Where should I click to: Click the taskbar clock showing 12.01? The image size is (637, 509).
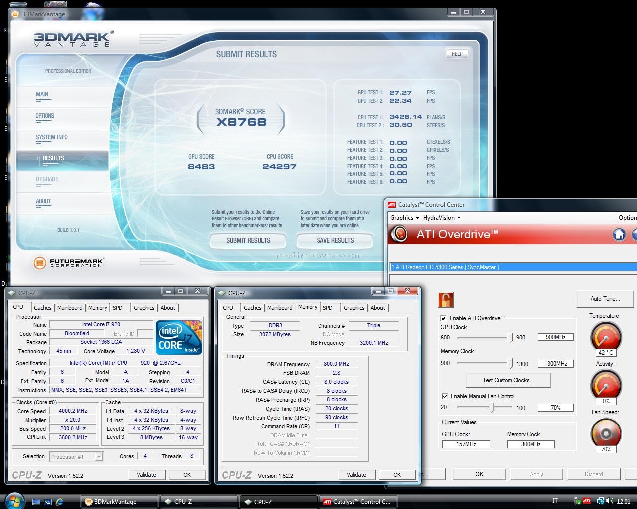point(623,502)
